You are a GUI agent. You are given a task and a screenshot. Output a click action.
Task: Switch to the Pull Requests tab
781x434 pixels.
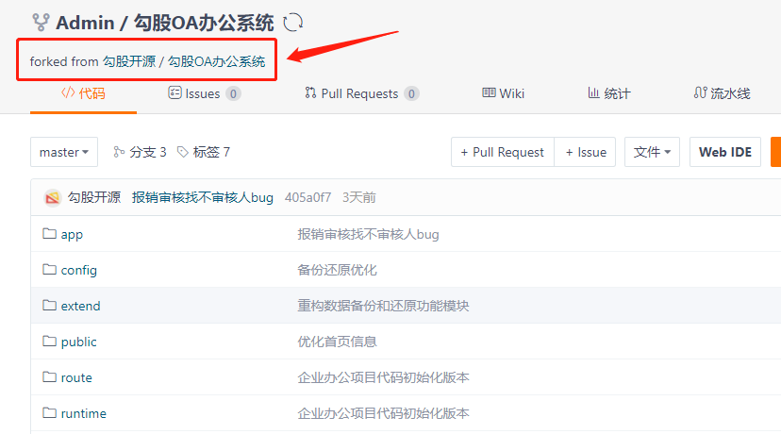(x=352, y=93)
